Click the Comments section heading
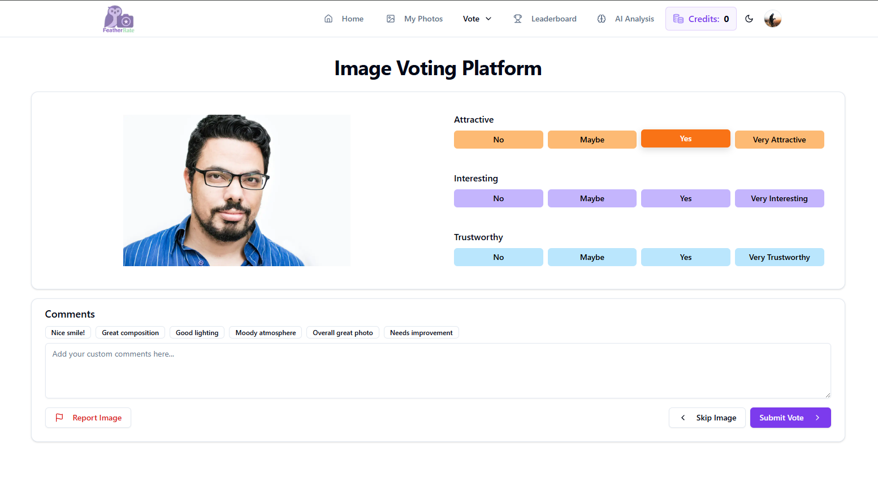 point(70,314)
